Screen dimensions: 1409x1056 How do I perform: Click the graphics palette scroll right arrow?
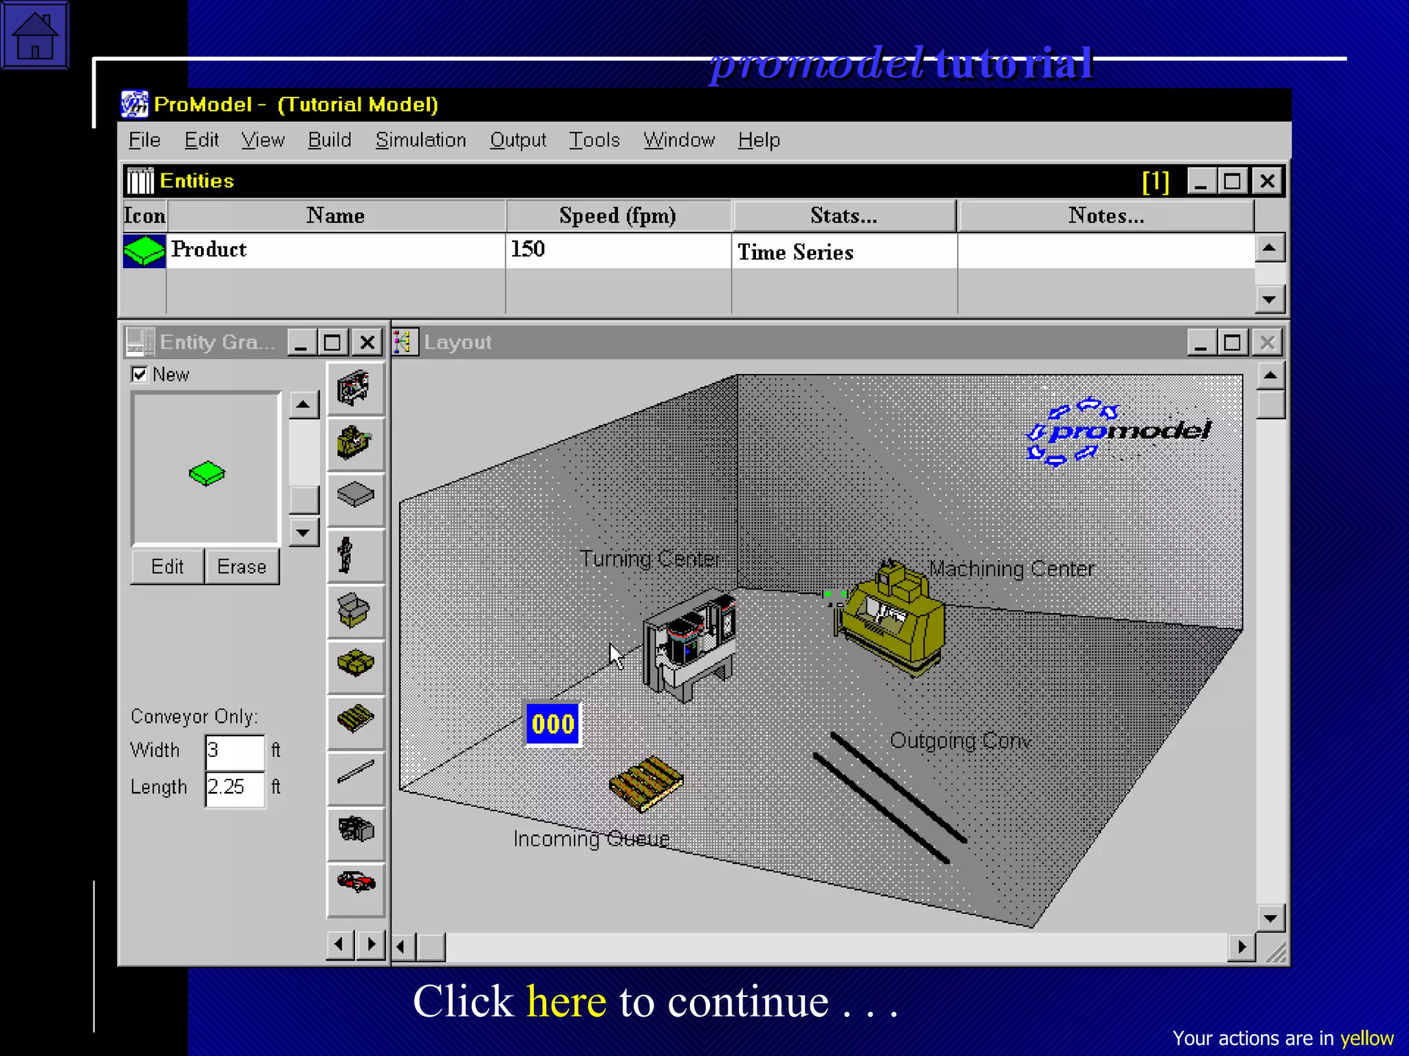(x=371, y=945)
